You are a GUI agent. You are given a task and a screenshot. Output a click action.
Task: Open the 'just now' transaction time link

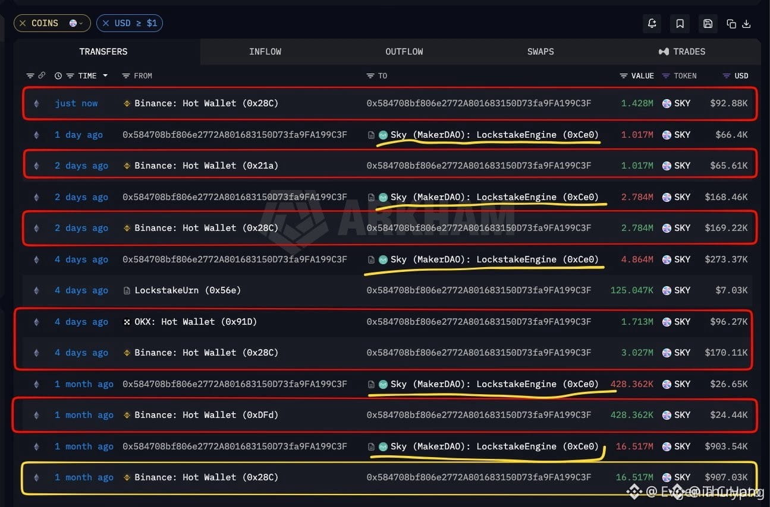click(76, 103)
